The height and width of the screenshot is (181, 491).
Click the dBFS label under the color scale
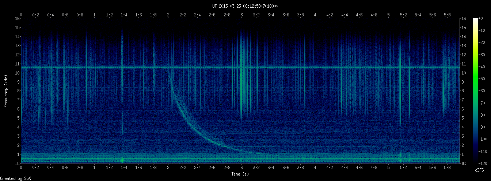pyautogui.click(x=480, y=170)
